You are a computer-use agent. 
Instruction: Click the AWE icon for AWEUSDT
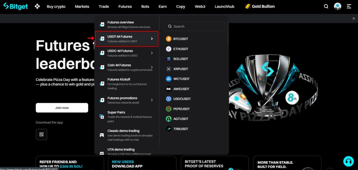[x=169, y=89]
